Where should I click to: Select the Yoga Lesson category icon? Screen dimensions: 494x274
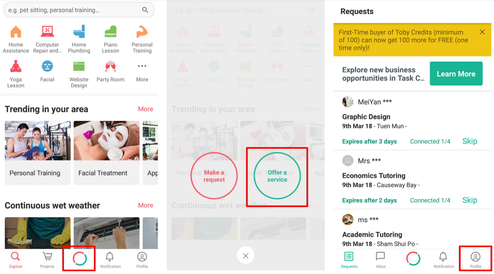point(16,66)
